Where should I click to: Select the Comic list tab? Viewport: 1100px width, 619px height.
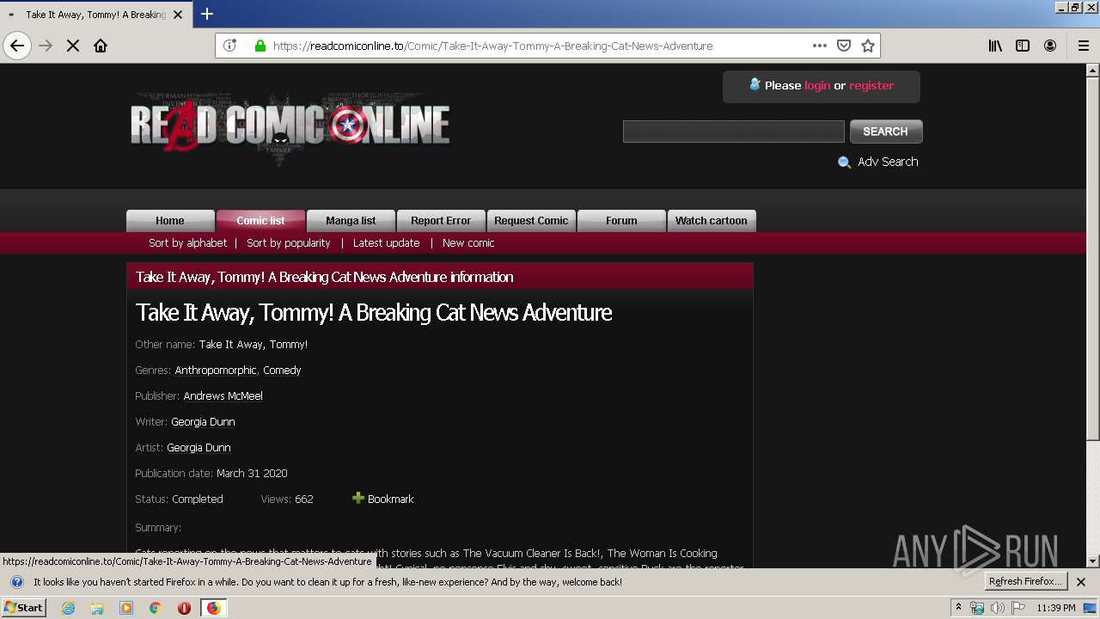(x=260, y=221)
